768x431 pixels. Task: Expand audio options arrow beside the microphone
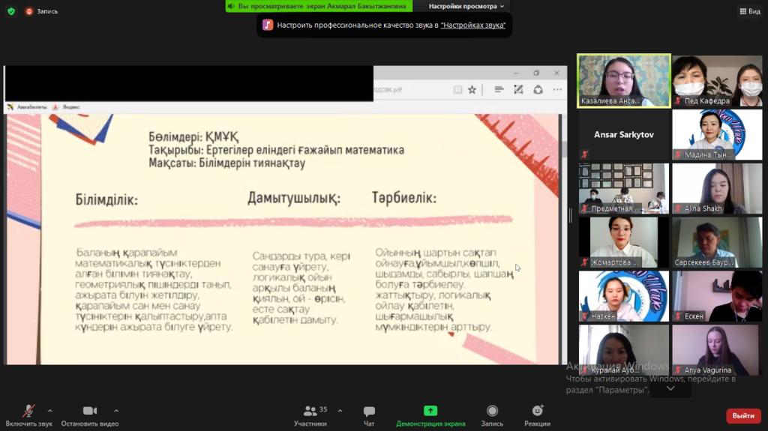click(x=50, y=411)
